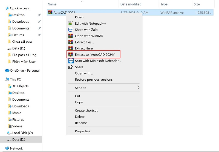The image size is (219, 152).
Task: Click WinRAR icon next to Extract files
Action: point(71,42)
